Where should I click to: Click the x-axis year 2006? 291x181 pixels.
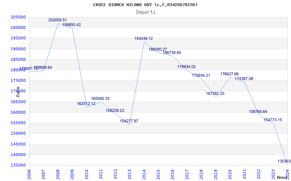29,174
